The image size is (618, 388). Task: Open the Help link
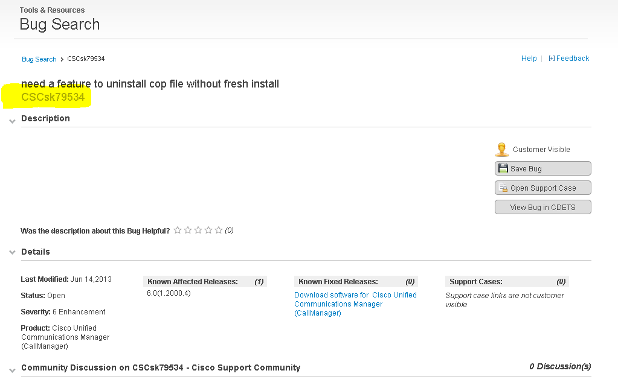[529, 59]
